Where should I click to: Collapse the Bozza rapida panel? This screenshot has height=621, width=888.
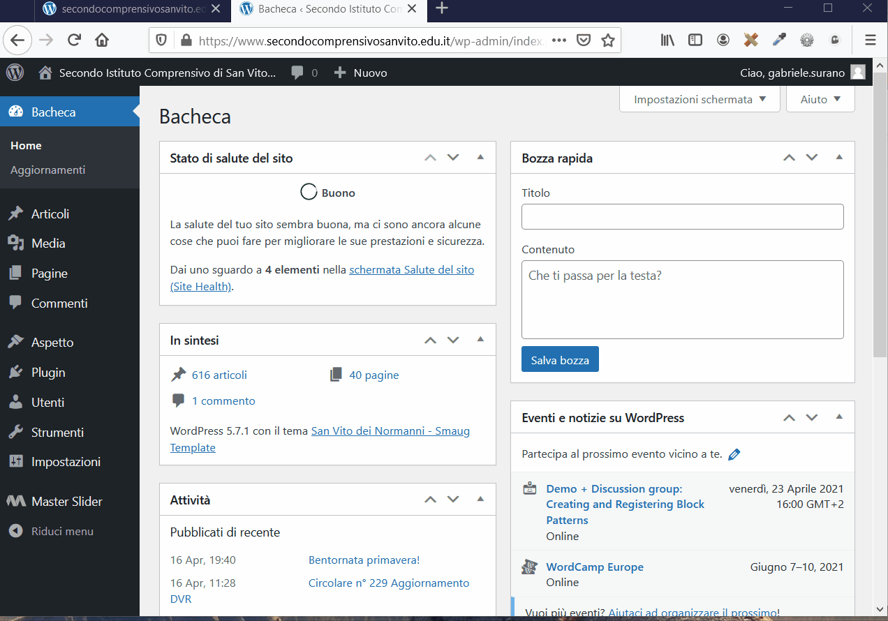tap(839, 158)
